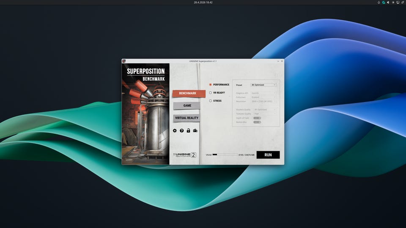The width and height of the screenshot is (406, 228).
Task: Minimize the Superposition window
Action: [x=278, y=61]
